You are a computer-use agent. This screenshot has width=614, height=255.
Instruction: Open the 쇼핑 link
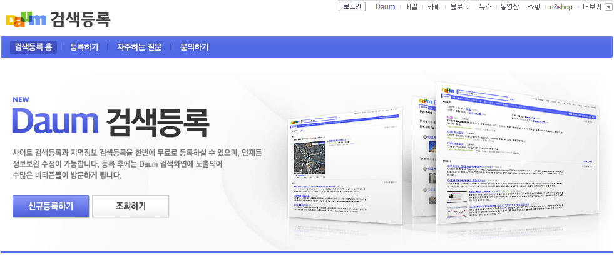point(534,7)
